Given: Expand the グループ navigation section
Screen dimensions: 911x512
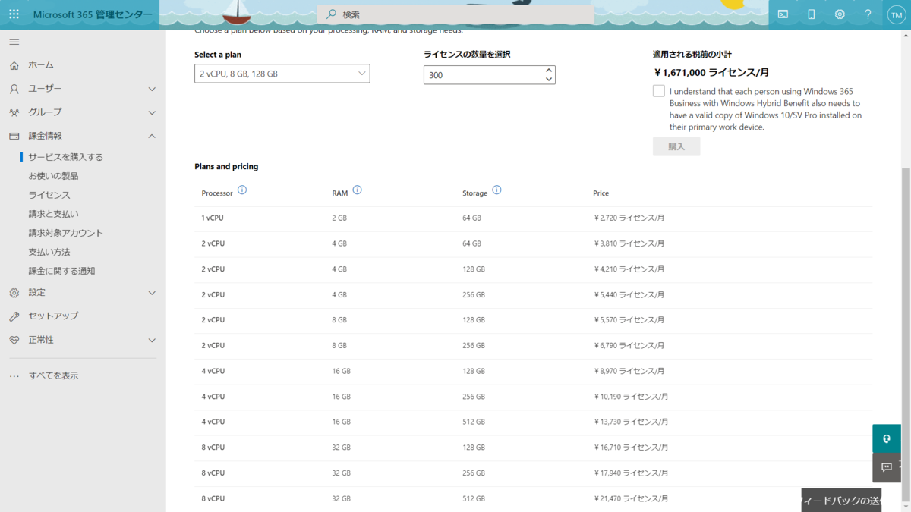Looking at the screenshot, I should [x=152, y=112].
